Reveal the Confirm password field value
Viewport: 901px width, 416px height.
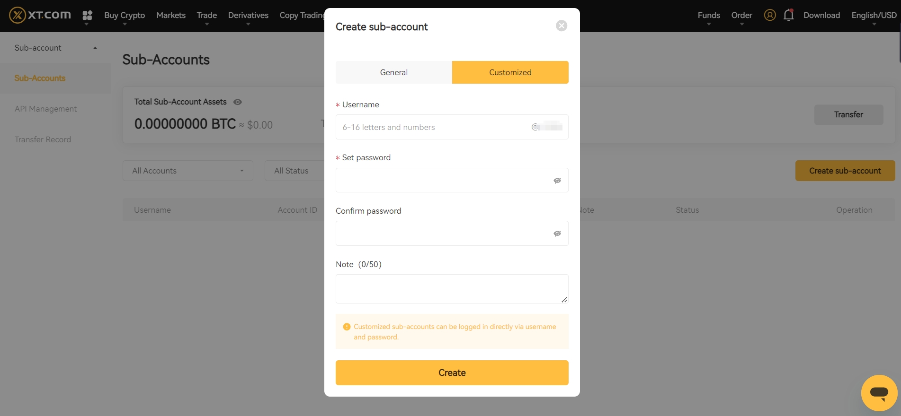click(x=557, y=233)
